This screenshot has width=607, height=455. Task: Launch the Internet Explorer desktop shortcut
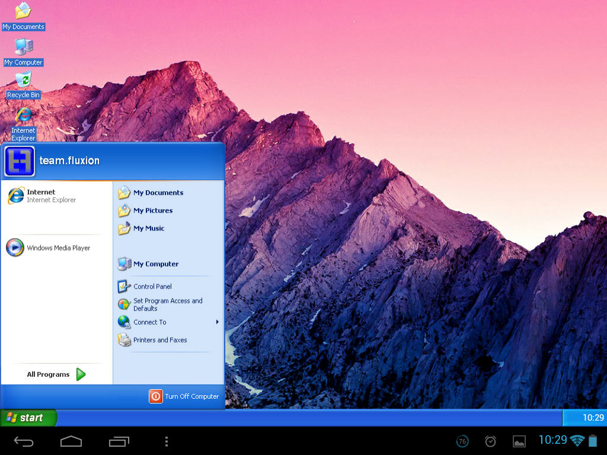(x=23, y=124)
